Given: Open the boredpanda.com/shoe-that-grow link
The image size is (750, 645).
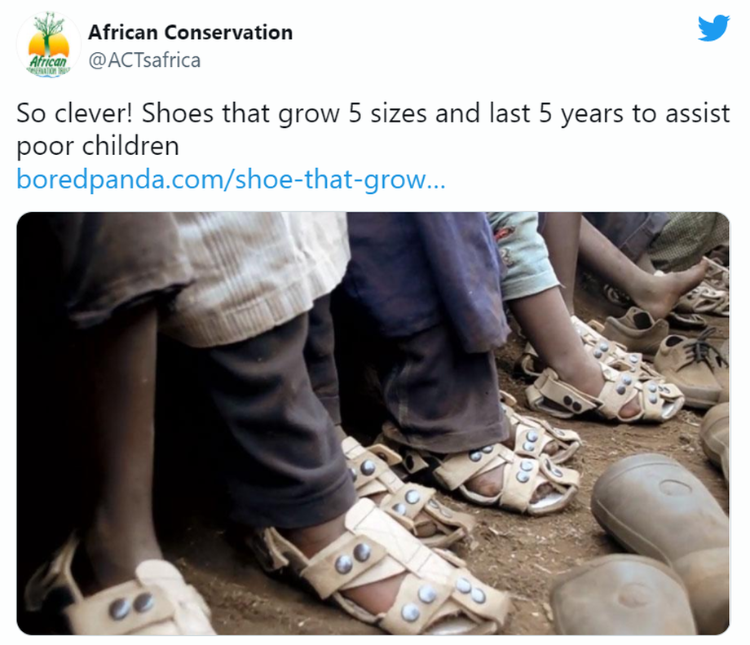Looking at the screenshot, I should pos(231,179).
